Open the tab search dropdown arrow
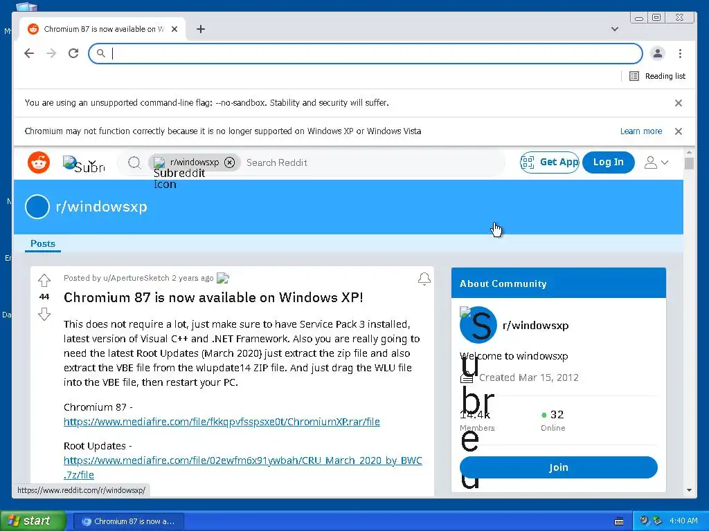This screenshot has height=531, width=709. (x=615, y=29)
